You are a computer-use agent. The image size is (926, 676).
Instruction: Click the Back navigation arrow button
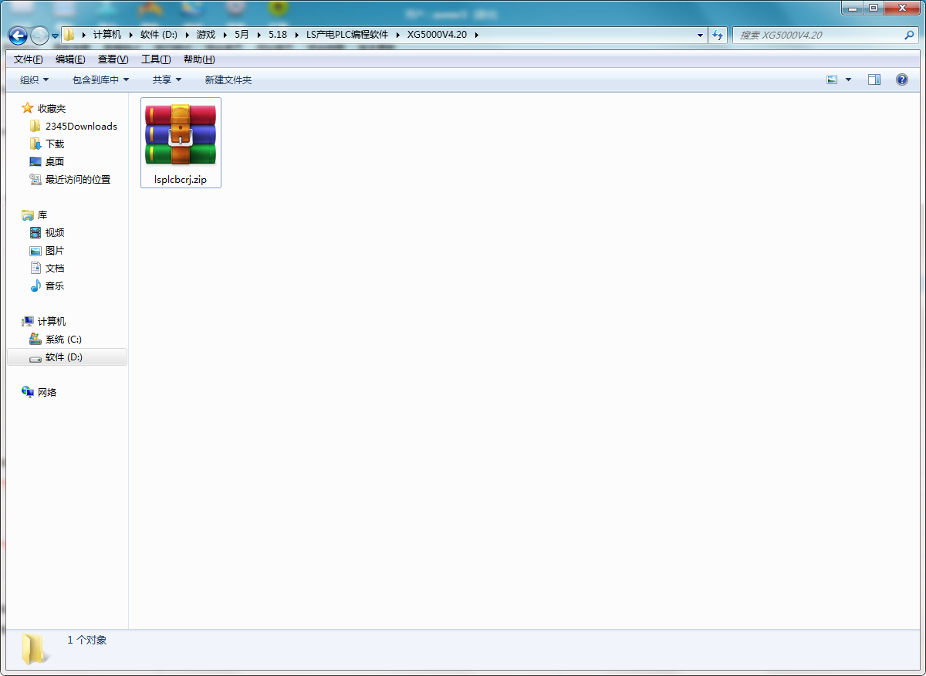tap(18, 35)
